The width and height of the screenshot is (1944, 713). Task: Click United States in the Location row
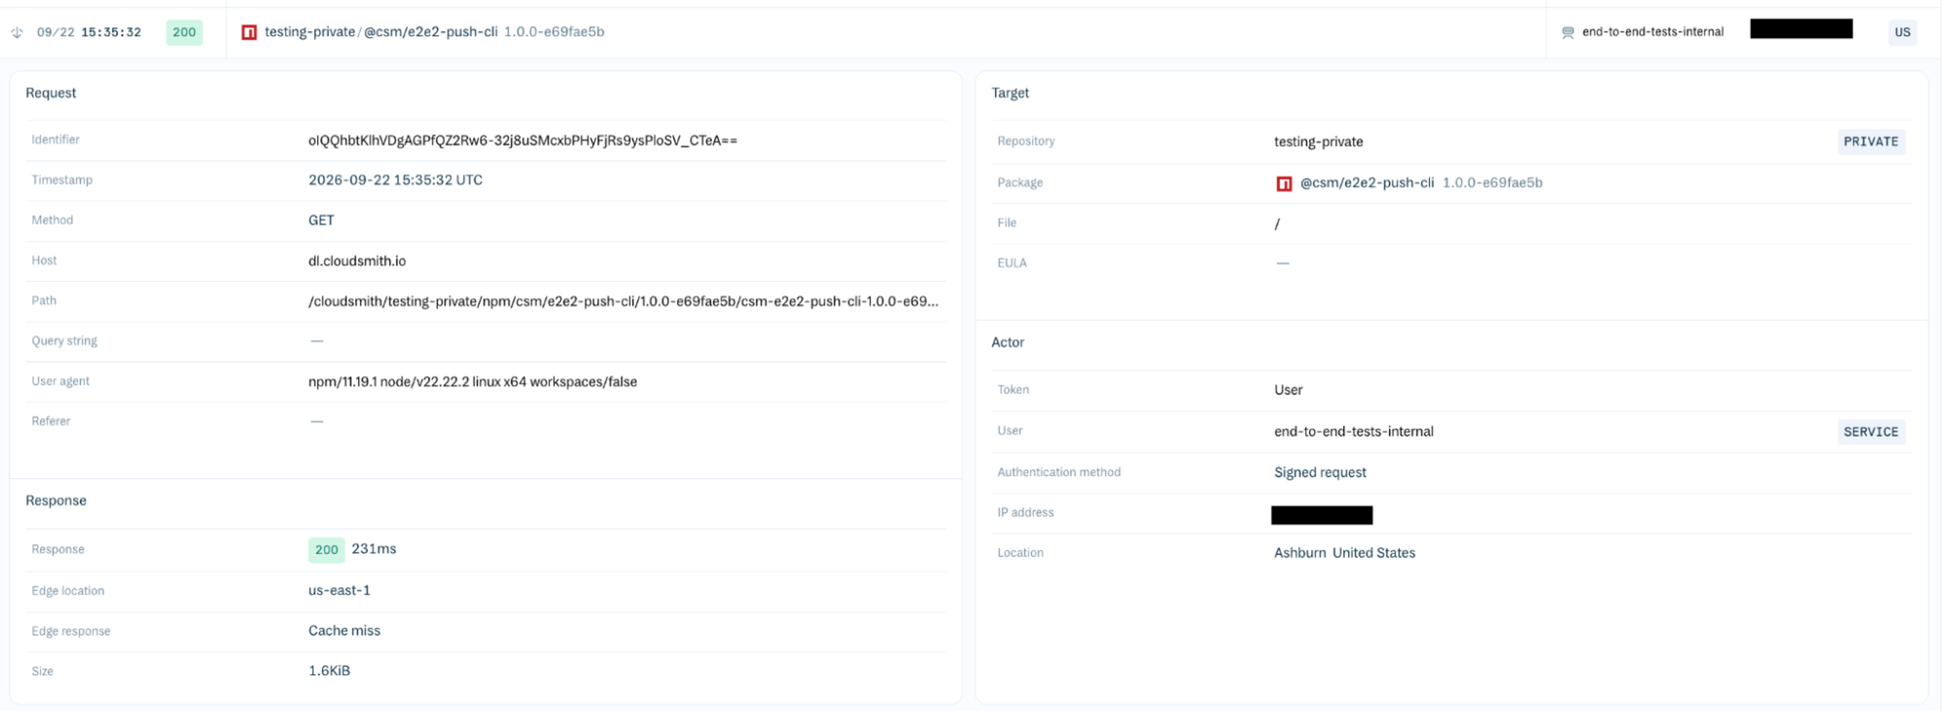(x=1373, y=553)
